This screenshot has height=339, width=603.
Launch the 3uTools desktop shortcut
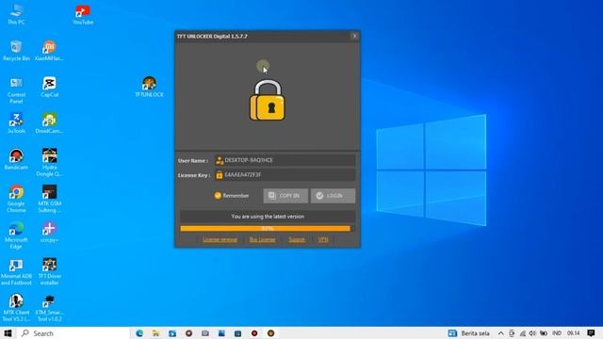tap(16, 123)
